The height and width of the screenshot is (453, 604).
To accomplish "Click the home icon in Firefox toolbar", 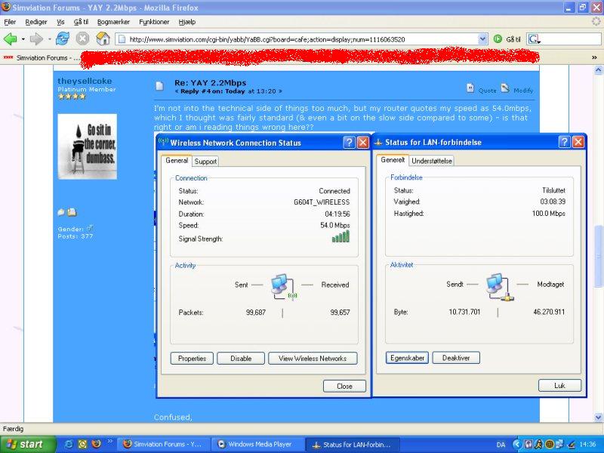I will click(x=103, y=39).
